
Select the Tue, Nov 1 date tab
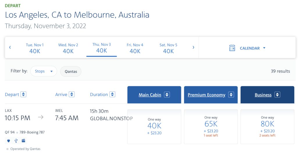[x=35, y=48]
